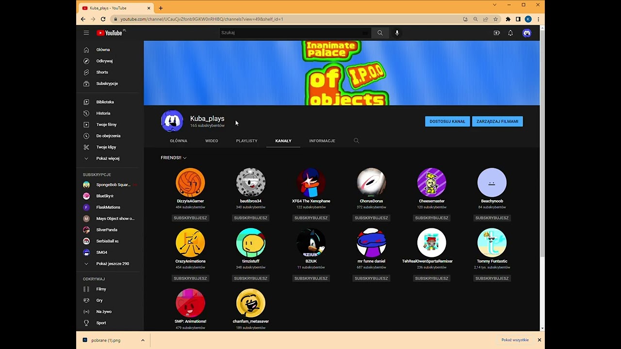Search within the channel magnifier icon

pyautogui.click(x=356, y=141)
